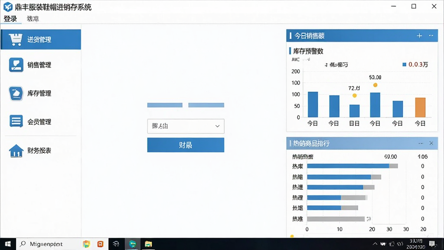Click the app logo in title bar
The width and height of the screenshot is (444, 250).
click(8, 7)
